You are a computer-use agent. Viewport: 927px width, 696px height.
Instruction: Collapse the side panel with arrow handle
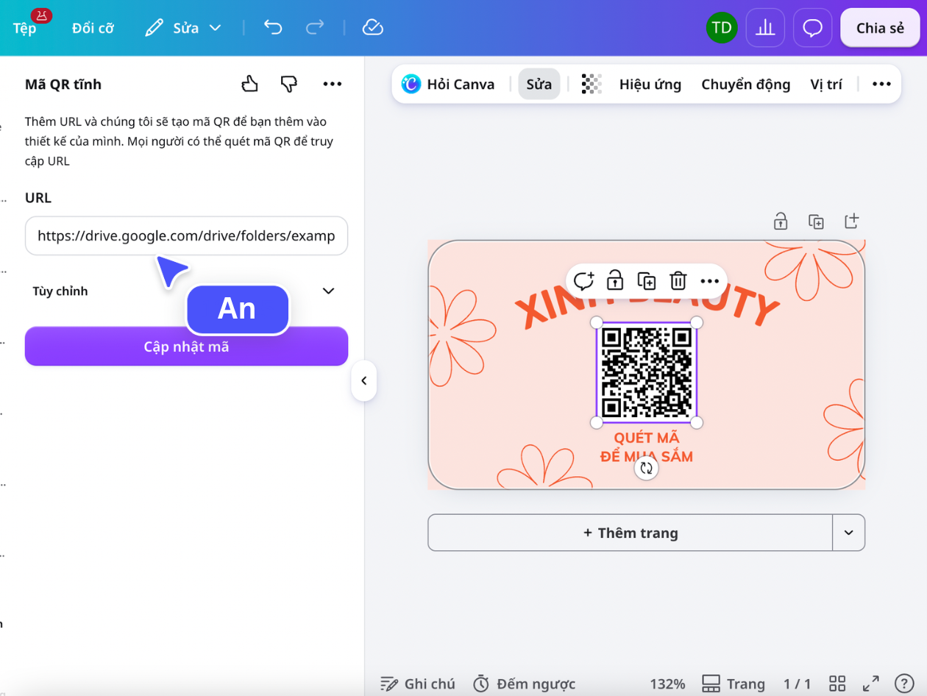point(363,381)
